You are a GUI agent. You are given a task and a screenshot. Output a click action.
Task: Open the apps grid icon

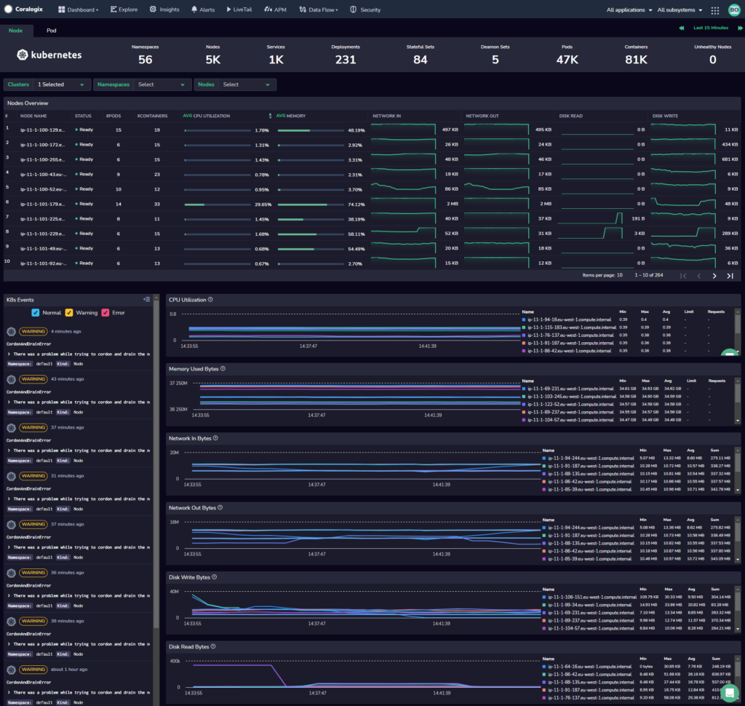(x=714, y=10)
